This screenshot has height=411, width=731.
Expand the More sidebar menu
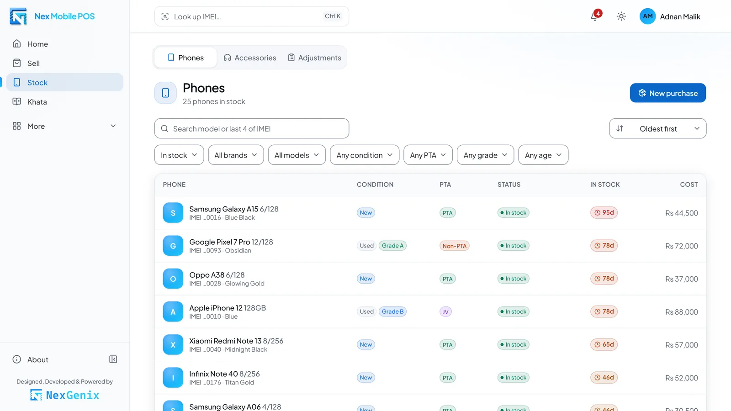pyautogui.click(x=64, y=126)
